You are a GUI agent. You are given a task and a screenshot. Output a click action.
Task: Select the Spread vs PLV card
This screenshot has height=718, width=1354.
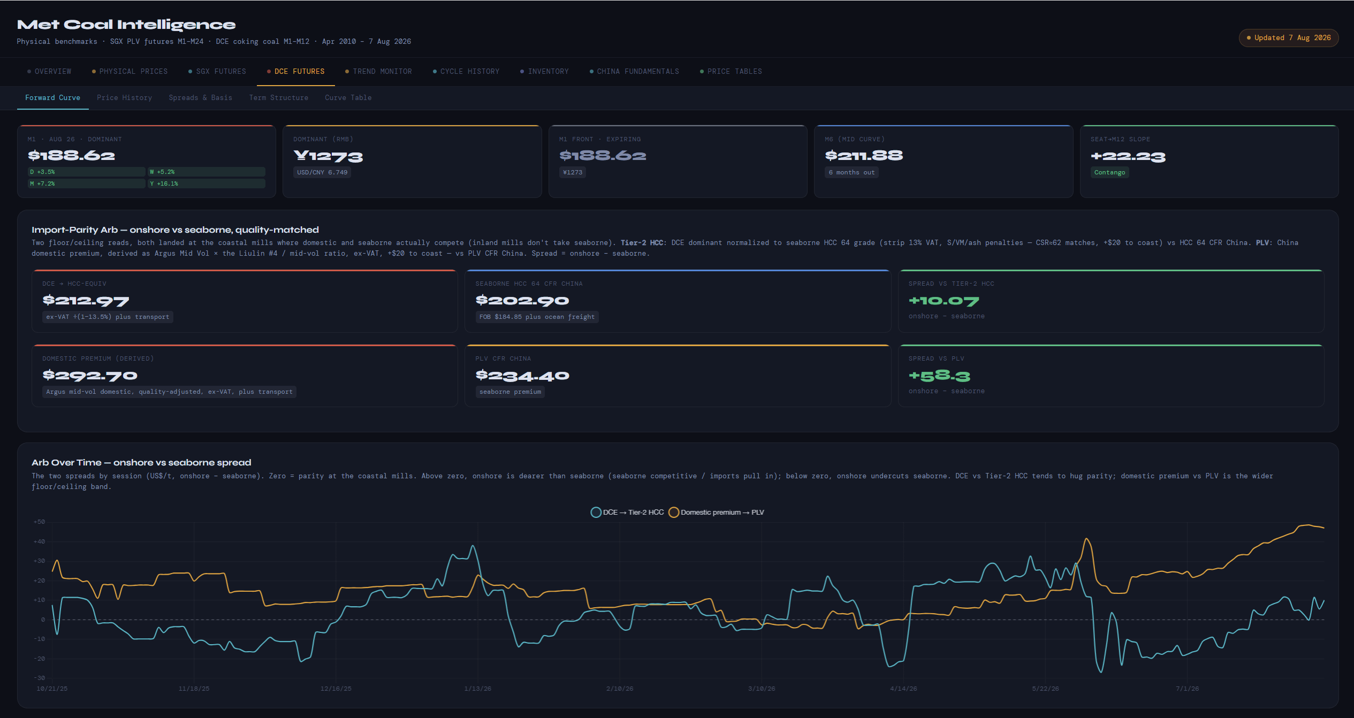pos(1110,376)
